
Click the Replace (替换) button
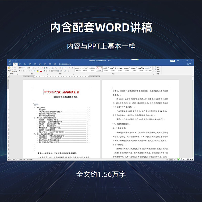(x=157, y=69)
